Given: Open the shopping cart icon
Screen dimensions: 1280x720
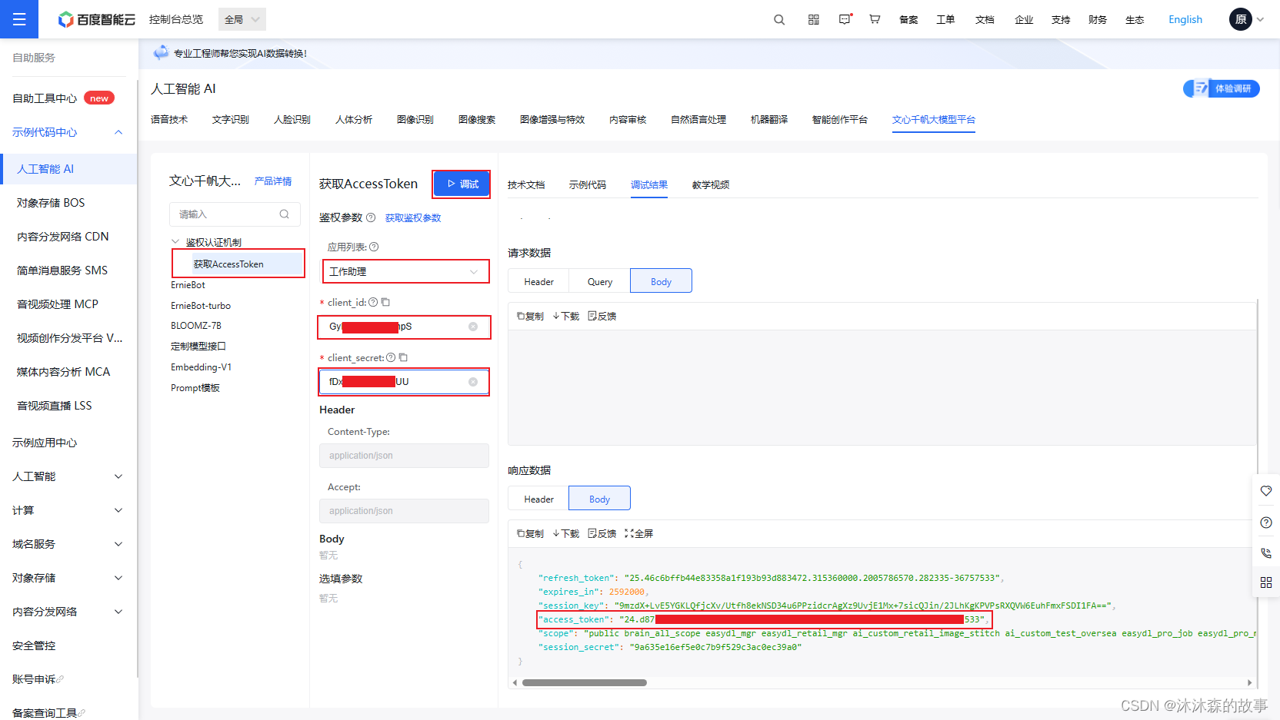Looking at the screenshot, I should click(875, 19).
